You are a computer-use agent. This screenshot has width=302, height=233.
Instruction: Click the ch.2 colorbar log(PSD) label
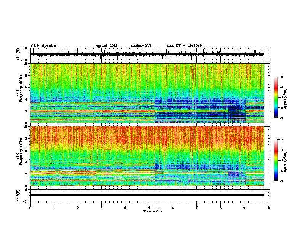pyautogui.click(x=285, y=161)
